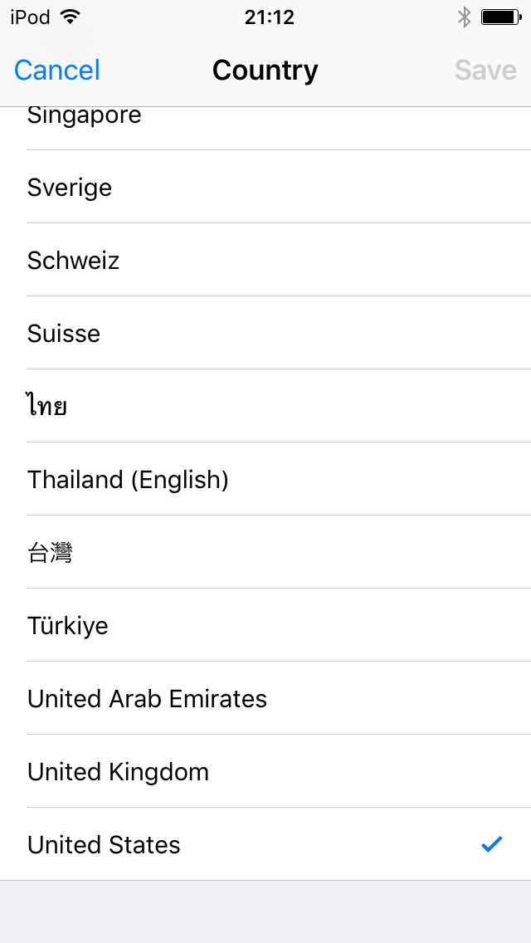Tap the 21:12 clock in status bar
Image resolution: width=531 pixels, height=943 pixels.
click(269, 17)
